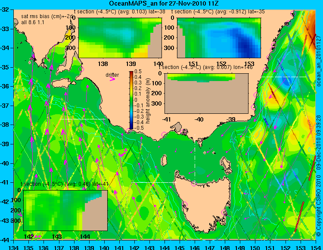Click the 146 longitude label on bottom axis
This screenshot has width=323, height=250.
[x=195, y=247]
